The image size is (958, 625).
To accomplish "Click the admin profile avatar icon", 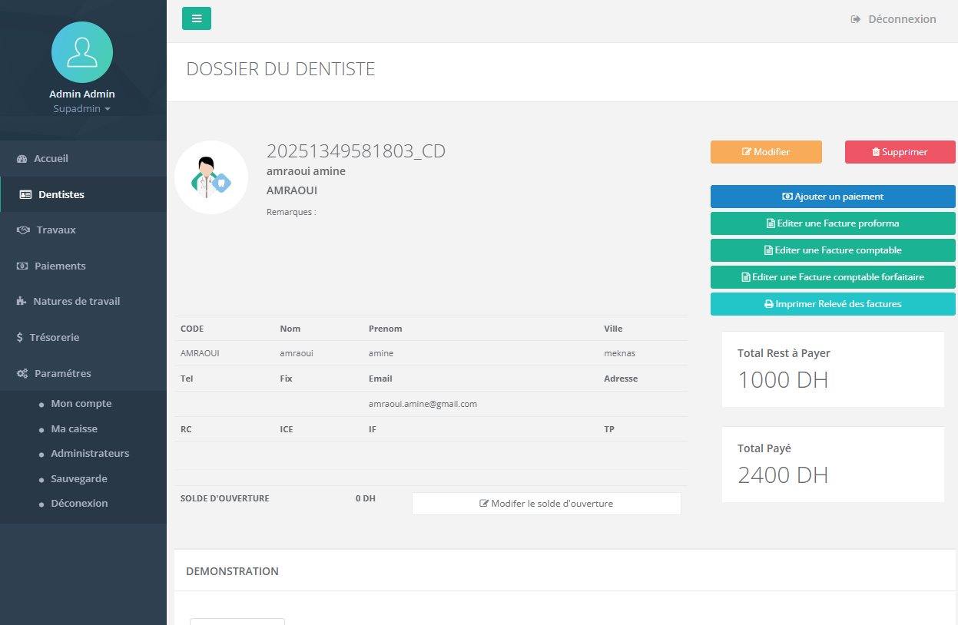I will tap(82, 51).
